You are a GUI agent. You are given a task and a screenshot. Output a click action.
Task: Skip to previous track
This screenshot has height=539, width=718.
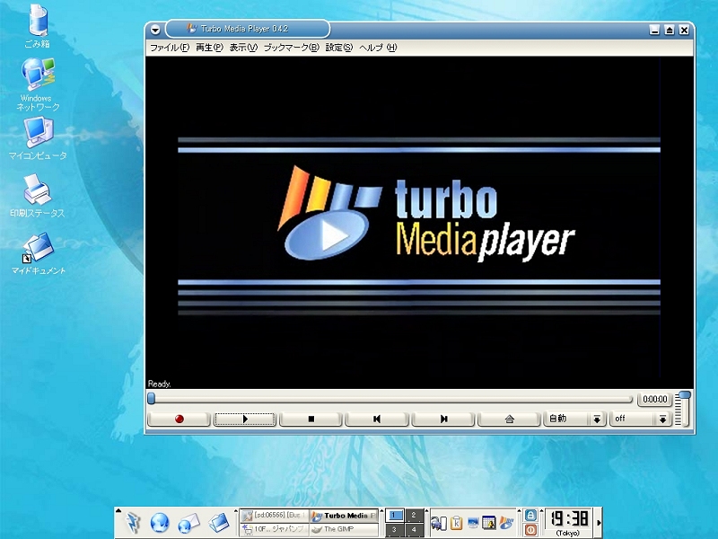click(377, 419)
